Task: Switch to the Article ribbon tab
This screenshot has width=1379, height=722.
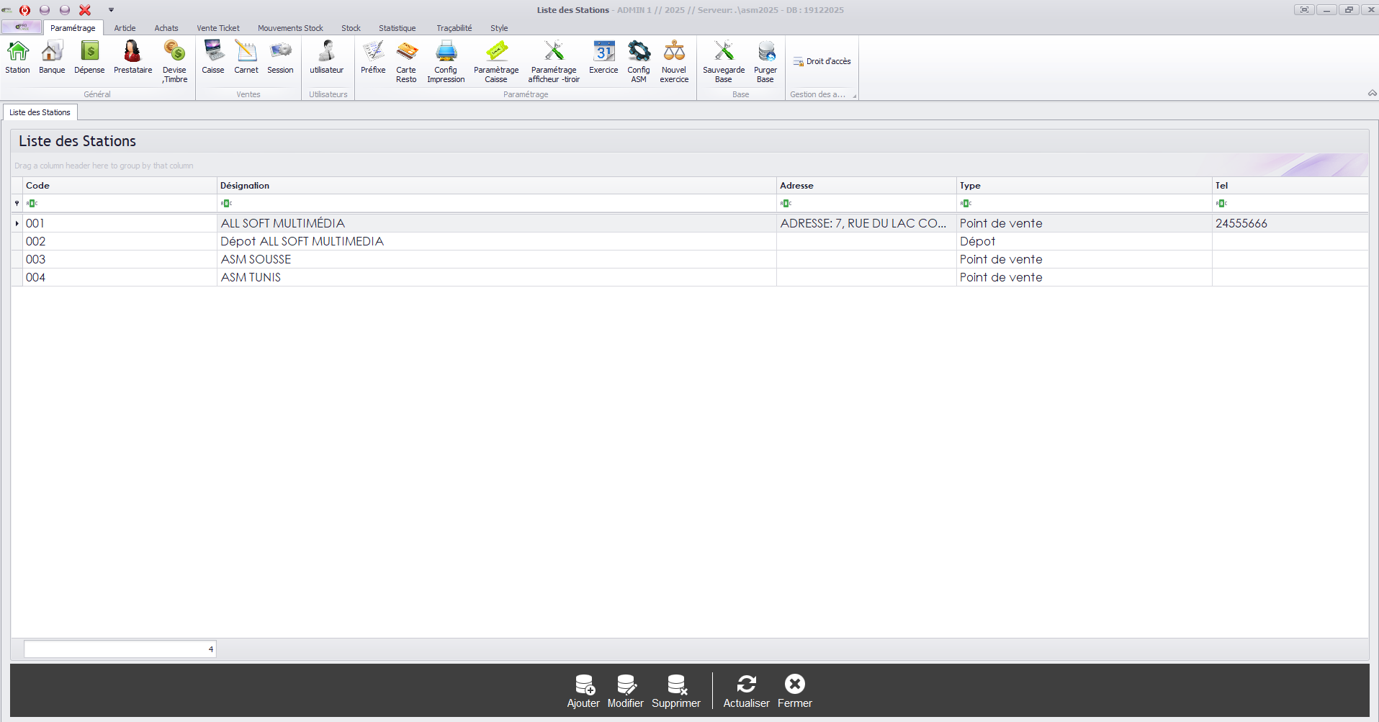Action: coord(125,28)
